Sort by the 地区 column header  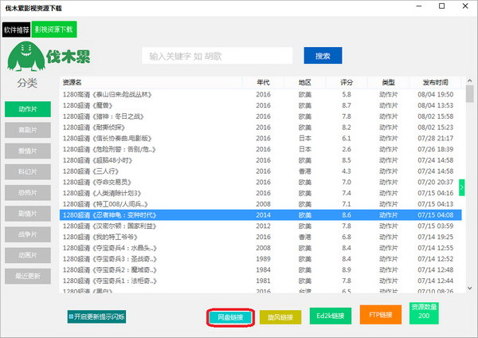305,82
